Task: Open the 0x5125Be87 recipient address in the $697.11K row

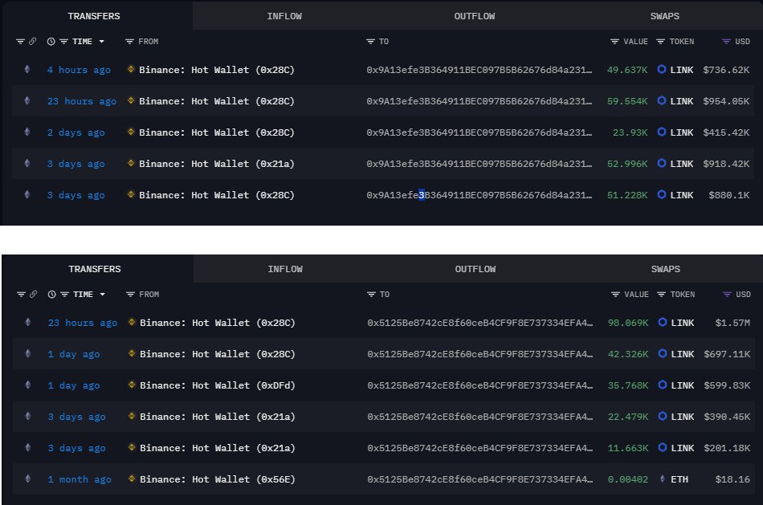Action: pos(480,354)
